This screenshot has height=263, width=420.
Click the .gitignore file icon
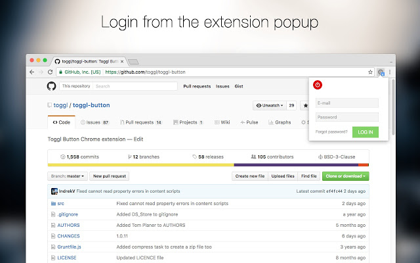coord(53,214)
